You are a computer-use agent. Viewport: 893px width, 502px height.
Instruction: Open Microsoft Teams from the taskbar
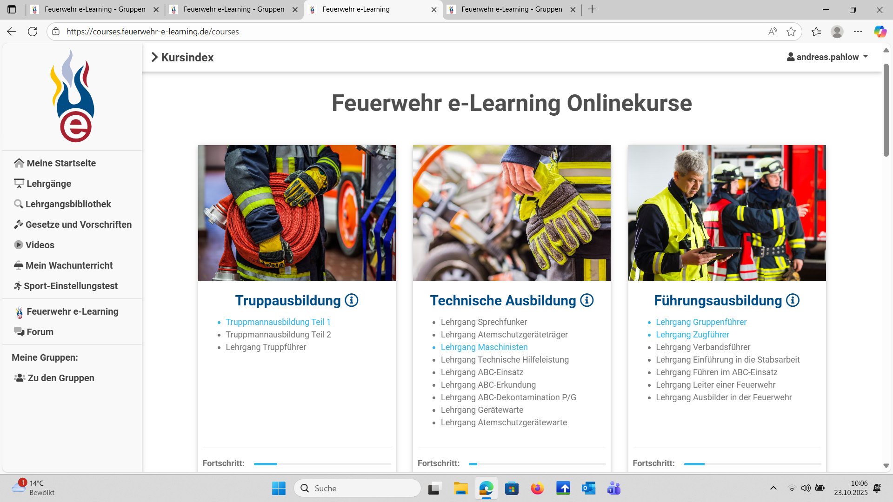coord(613,488)
